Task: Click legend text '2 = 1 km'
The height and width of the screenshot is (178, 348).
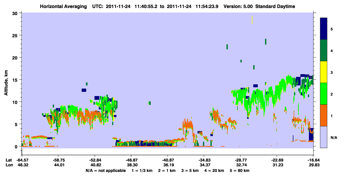Action: [x=167, y=170]
